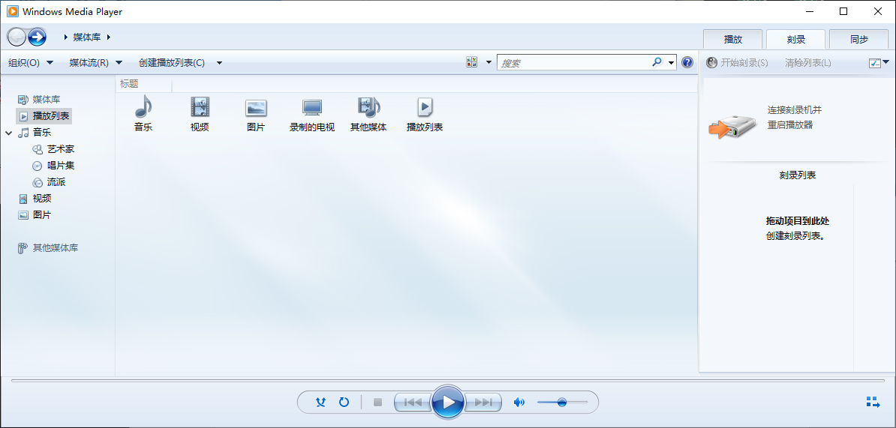Viewport: 896px width, 428px height.
Task: Select 艺术家 in the sidebar
Action: pos(61,149)
